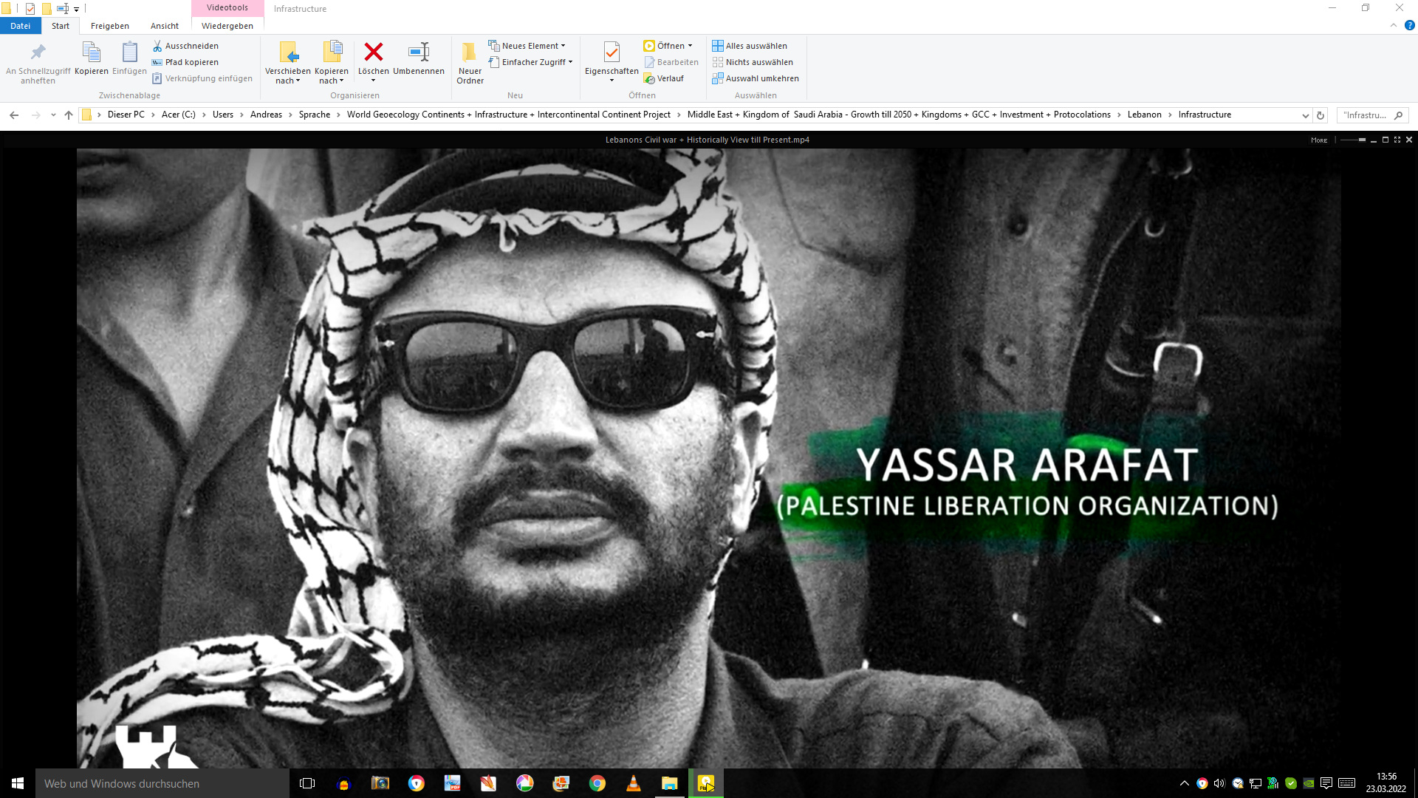Open Task View on the taskbar
The height and width of the screenshot is (798, 1418).
click(307, 783)
